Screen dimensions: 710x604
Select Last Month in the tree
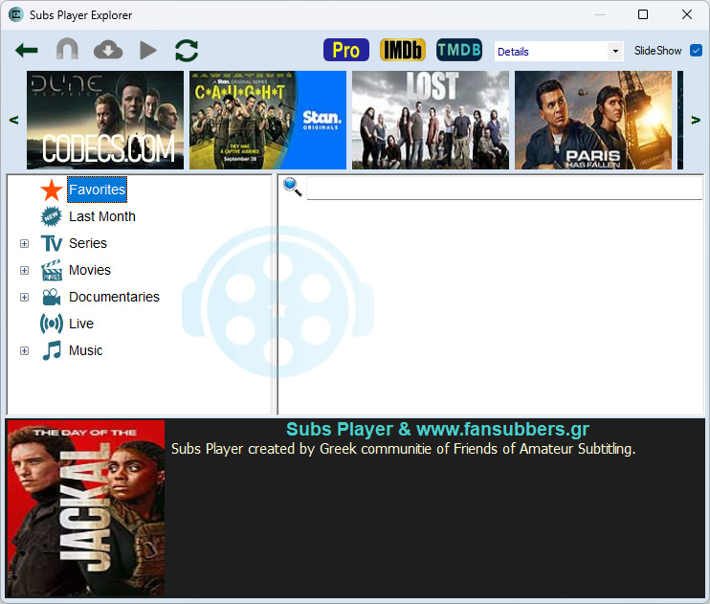coord(101,216)
